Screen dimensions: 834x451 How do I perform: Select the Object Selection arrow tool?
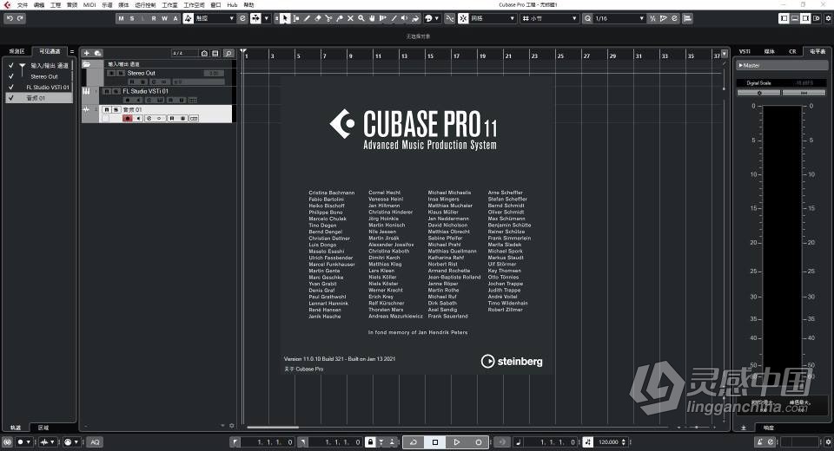pos(285,18)
